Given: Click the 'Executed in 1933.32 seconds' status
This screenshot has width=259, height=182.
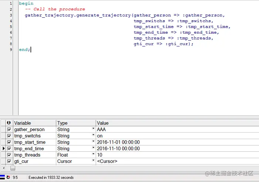Looking at the screenshot, I should pyautogui.click(x=51, y=178).
